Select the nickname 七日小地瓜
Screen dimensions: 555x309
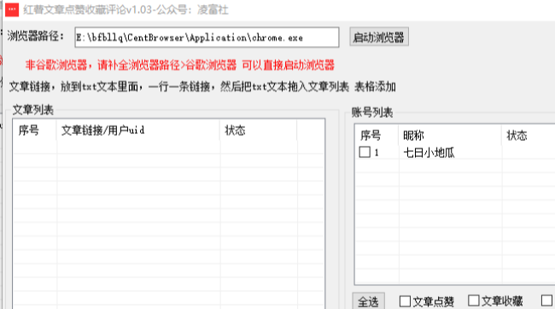coord(429,153)
